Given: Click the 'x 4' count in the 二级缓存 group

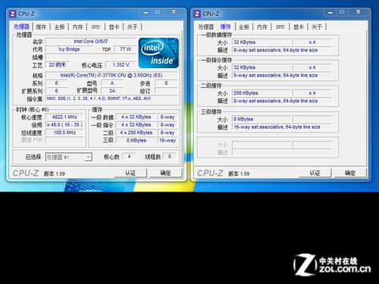Looking at the screenshot, I should pyautogui.click(x=312, y=93).
